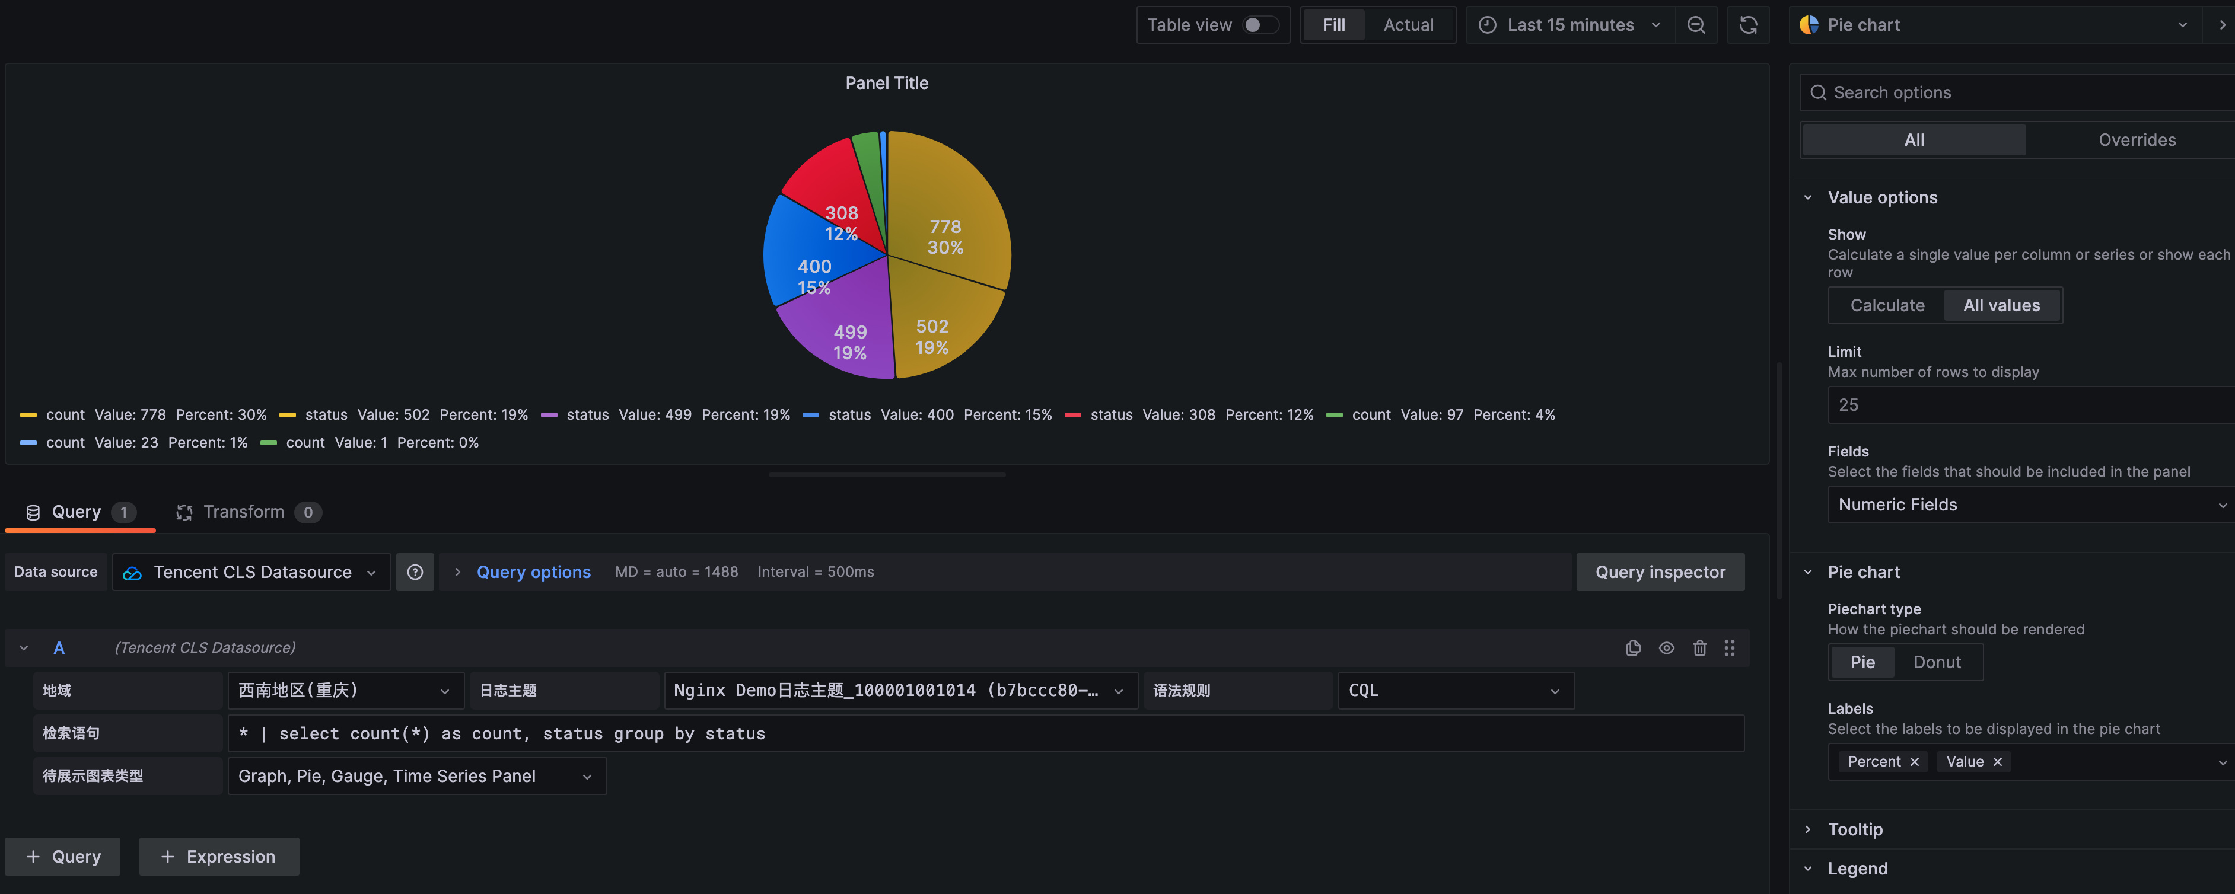Click the refresh dashboard icon
This screenshot has width=2235, height=894.
tap(1747, 25)
